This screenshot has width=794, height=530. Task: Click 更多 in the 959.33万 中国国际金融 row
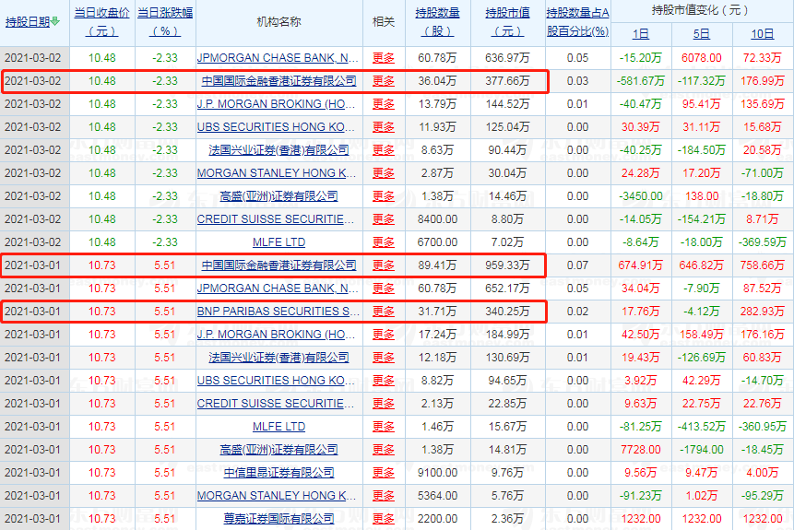[x=384, y=265]
